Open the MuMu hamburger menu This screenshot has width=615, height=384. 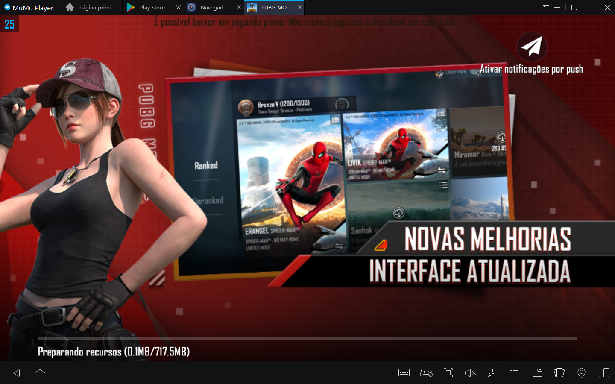[557, 7]
